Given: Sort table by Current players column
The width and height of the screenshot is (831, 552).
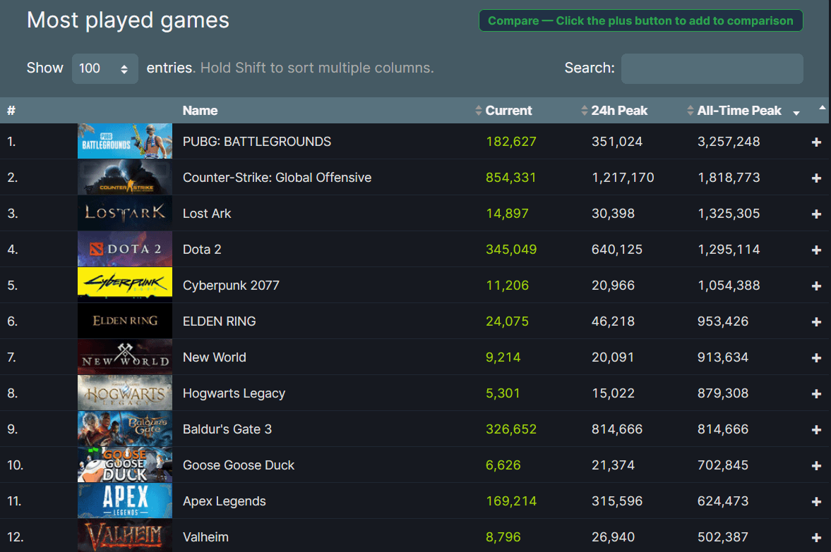Looking at the screenshot, I should coord(508,111).
